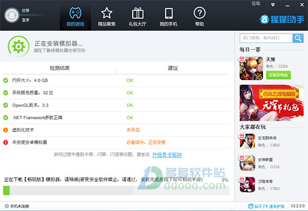Click the OpenGL版本: 3.3 row
Image resolution: width=308 pixels, height=211 pixels.
coord(116,105)
